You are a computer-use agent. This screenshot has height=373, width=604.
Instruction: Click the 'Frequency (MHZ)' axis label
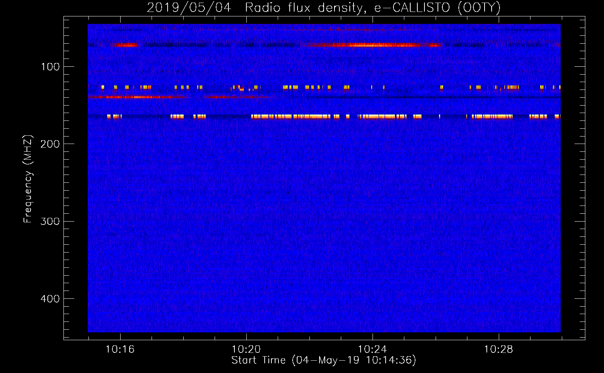(x=28, y=179)
